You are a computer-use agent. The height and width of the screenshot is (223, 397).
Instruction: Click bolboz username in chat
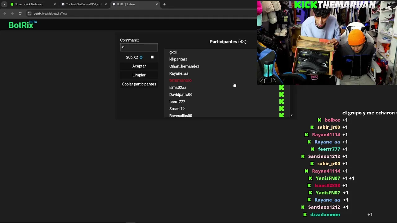click(332, 120)
